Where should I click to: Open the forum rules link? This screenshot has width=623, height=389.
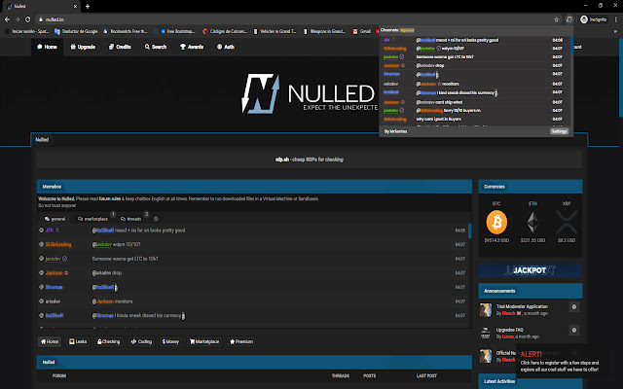point(110,198)
